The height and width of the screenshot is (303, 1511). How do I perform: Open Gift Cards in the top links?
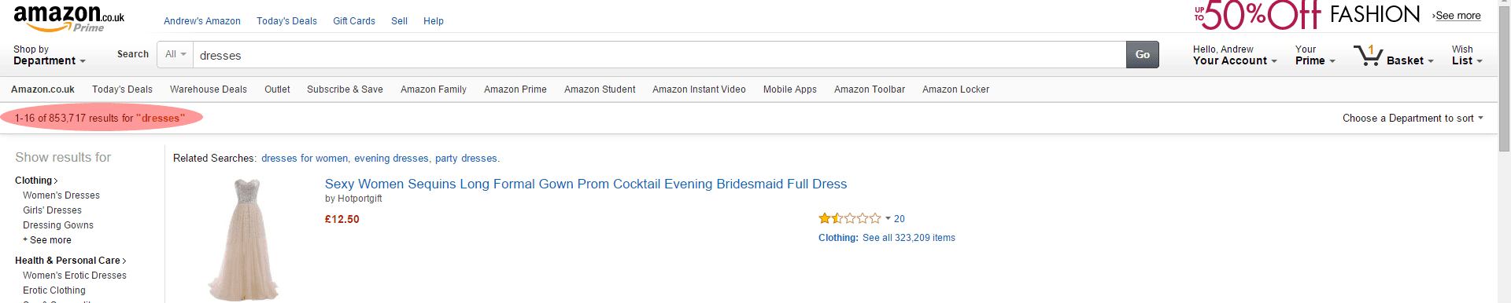pos(354,21)
